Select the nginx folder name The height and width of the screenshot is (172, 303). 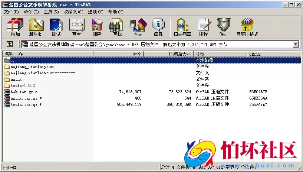pos(16,79)
